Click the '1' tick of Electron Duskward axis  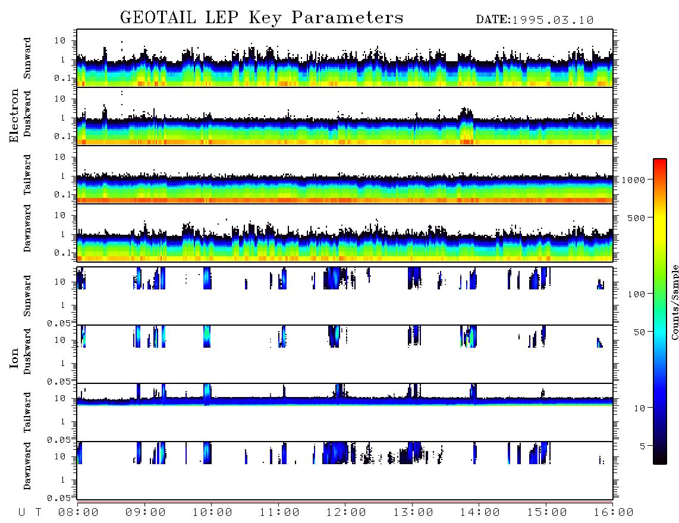(x=62, y=118)
